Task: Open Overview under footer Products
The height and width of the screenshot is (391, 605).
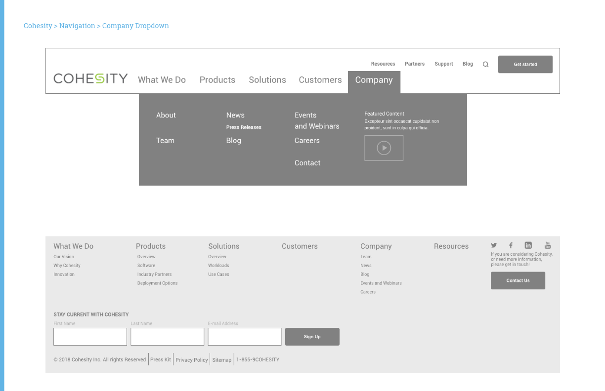Action: (x=146, y=257)
